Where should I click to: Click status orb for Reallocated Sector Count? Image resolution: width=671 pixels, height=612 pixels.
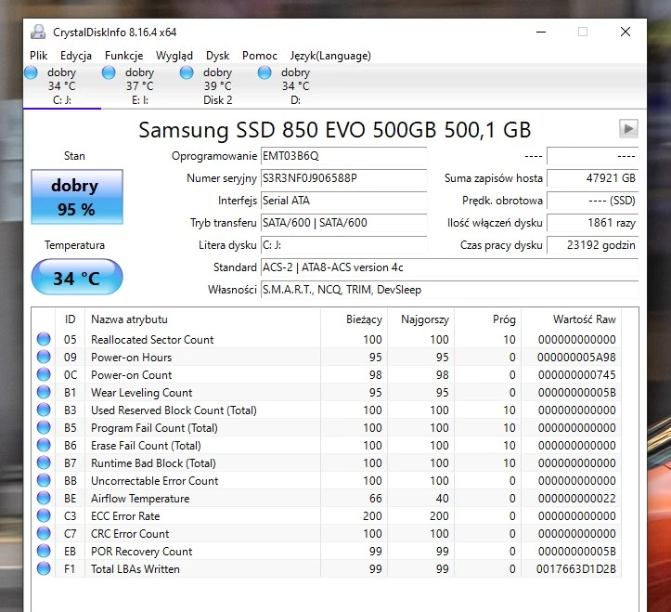click(44, 340)
